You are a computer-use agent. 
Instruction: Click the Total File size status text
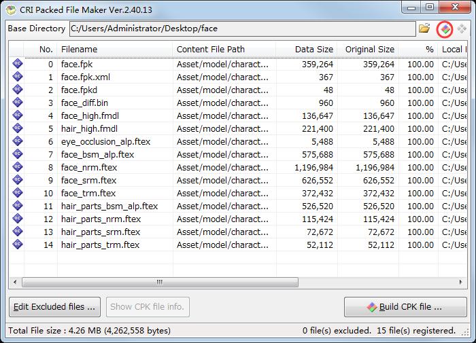click(89, 331)
